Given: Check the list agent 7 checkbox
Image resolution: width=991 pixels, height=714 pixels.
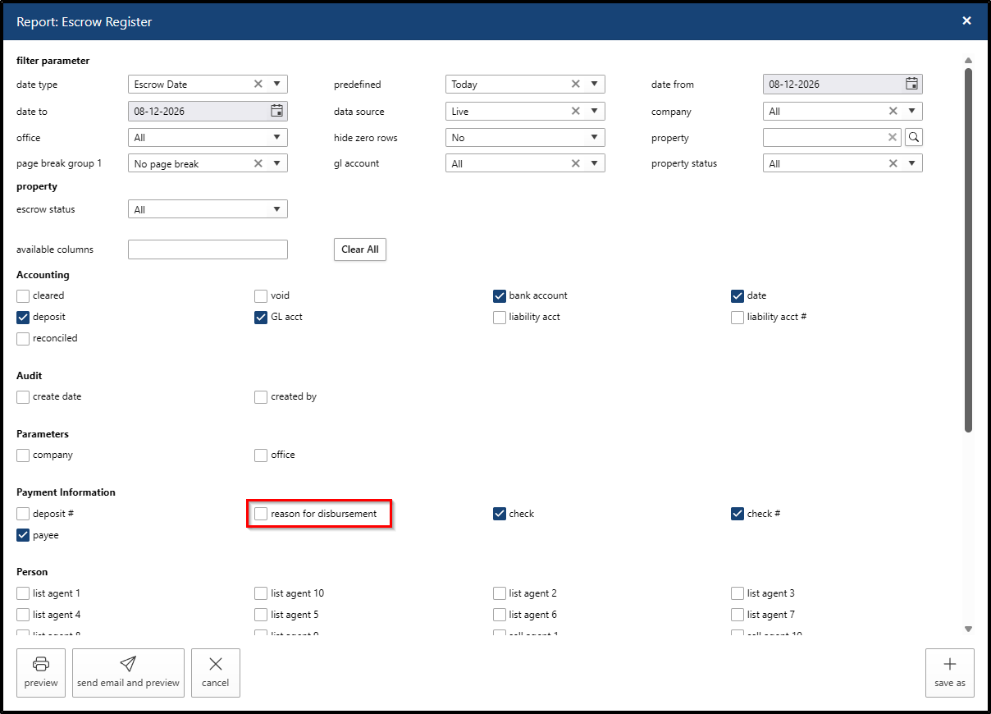Looking at the screenshot, I should [x=738, y=616].
